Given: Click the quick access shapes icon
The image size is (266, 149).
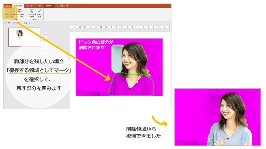Looking at the screenshot, I should click(x=14, y=23).
